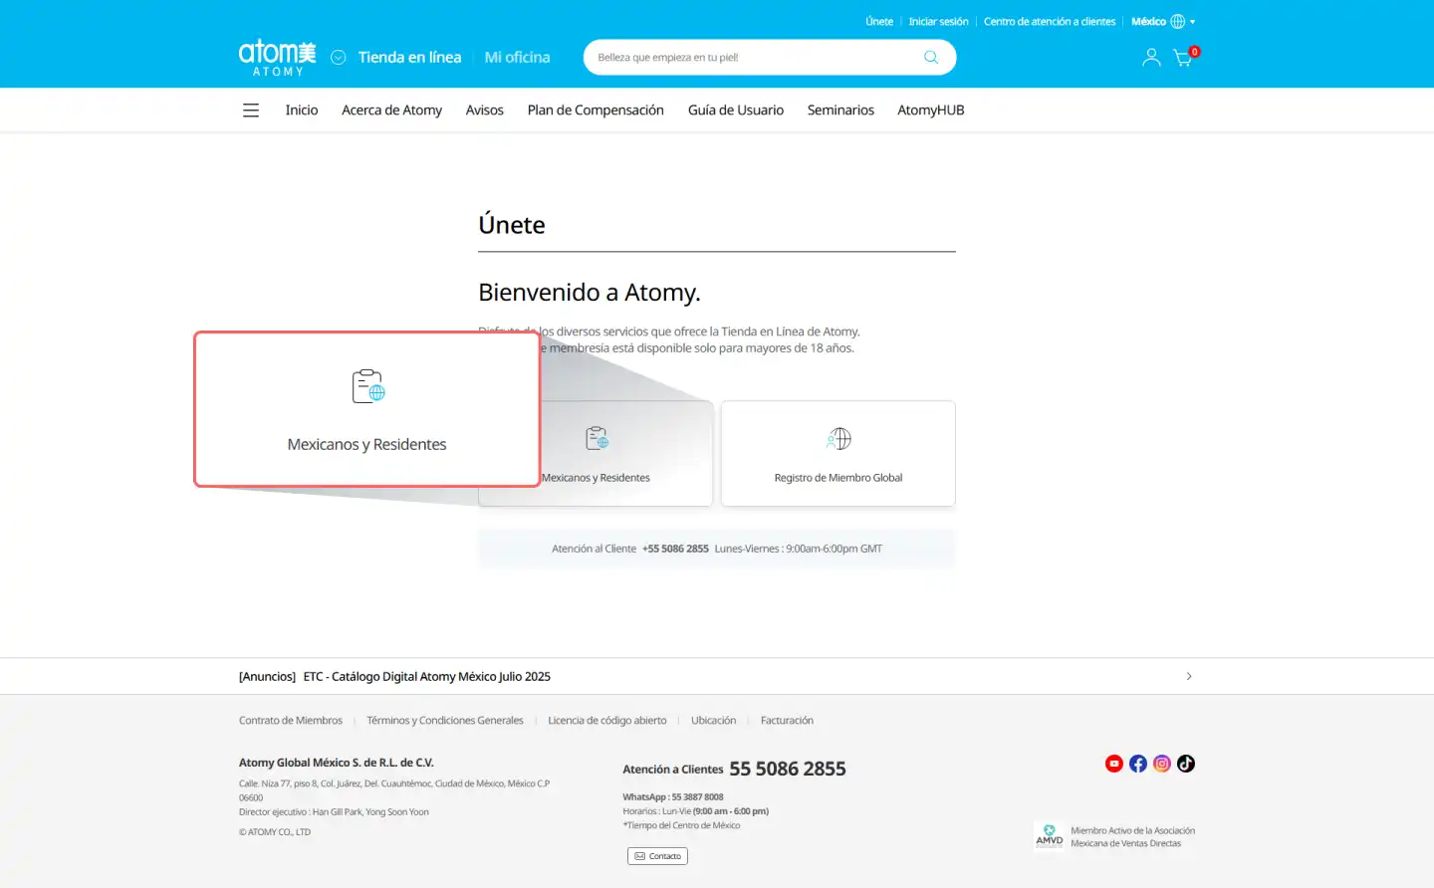This screenshot has width=1434, height=888.
Task: Open Términos y Condiciones Generales link
Action: (x=444, y=721)
